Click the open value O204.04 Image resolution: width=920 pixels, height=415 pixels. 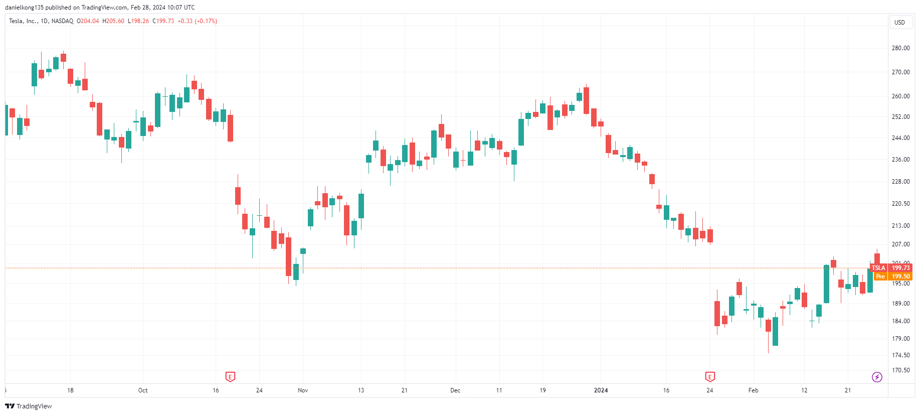tap(88, 21)
